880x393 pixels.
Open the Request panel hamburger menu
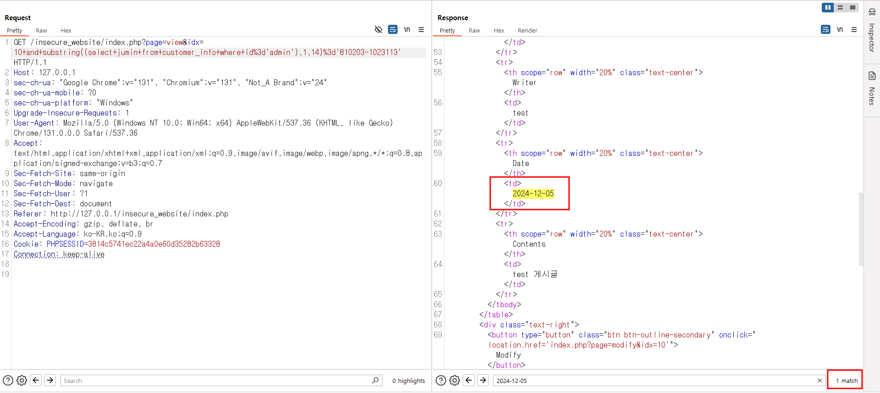[421, 29]
